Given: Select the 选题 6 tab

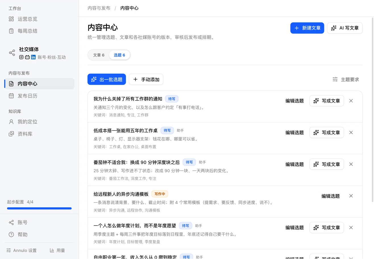Looking at the screenshot, I should coord(119,55).
